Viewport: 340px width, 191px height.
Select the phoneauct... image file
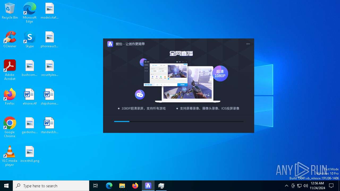[x=49, y=40]
